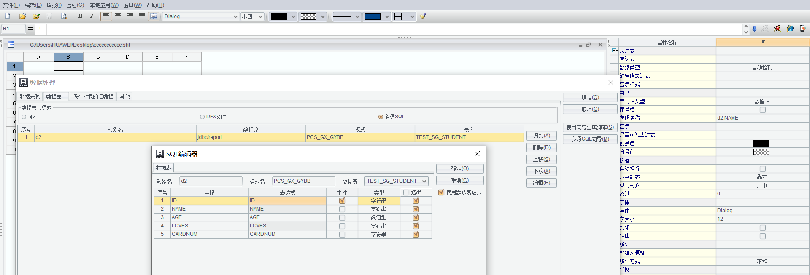This screenshot has height=275, width=810.
Task: Click the format painter brush icon
Action: (x=423, y=16)
